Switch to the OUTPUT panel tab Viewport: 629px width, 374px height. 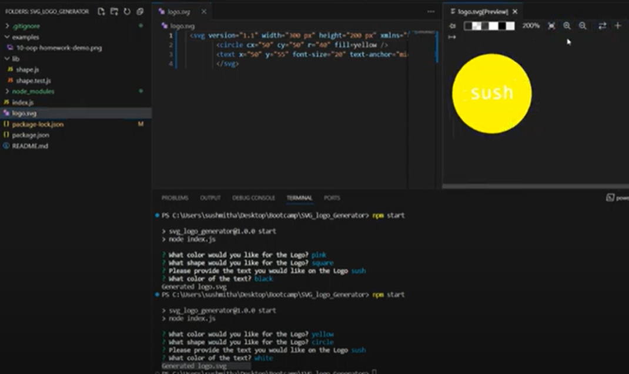coord(210,198)
